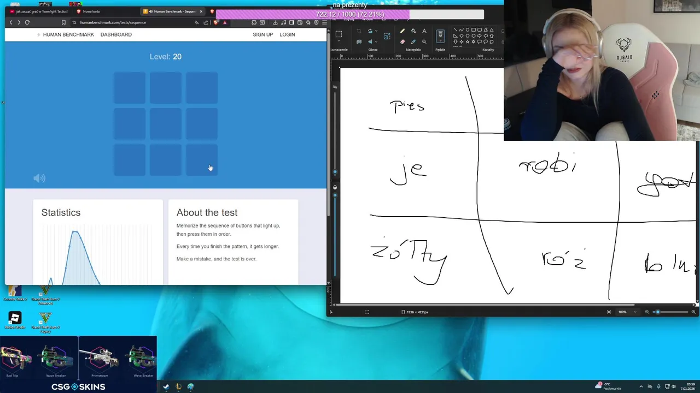Toggle the sound speaker icon in test
The image size is (700, 393).
[39, 178]
